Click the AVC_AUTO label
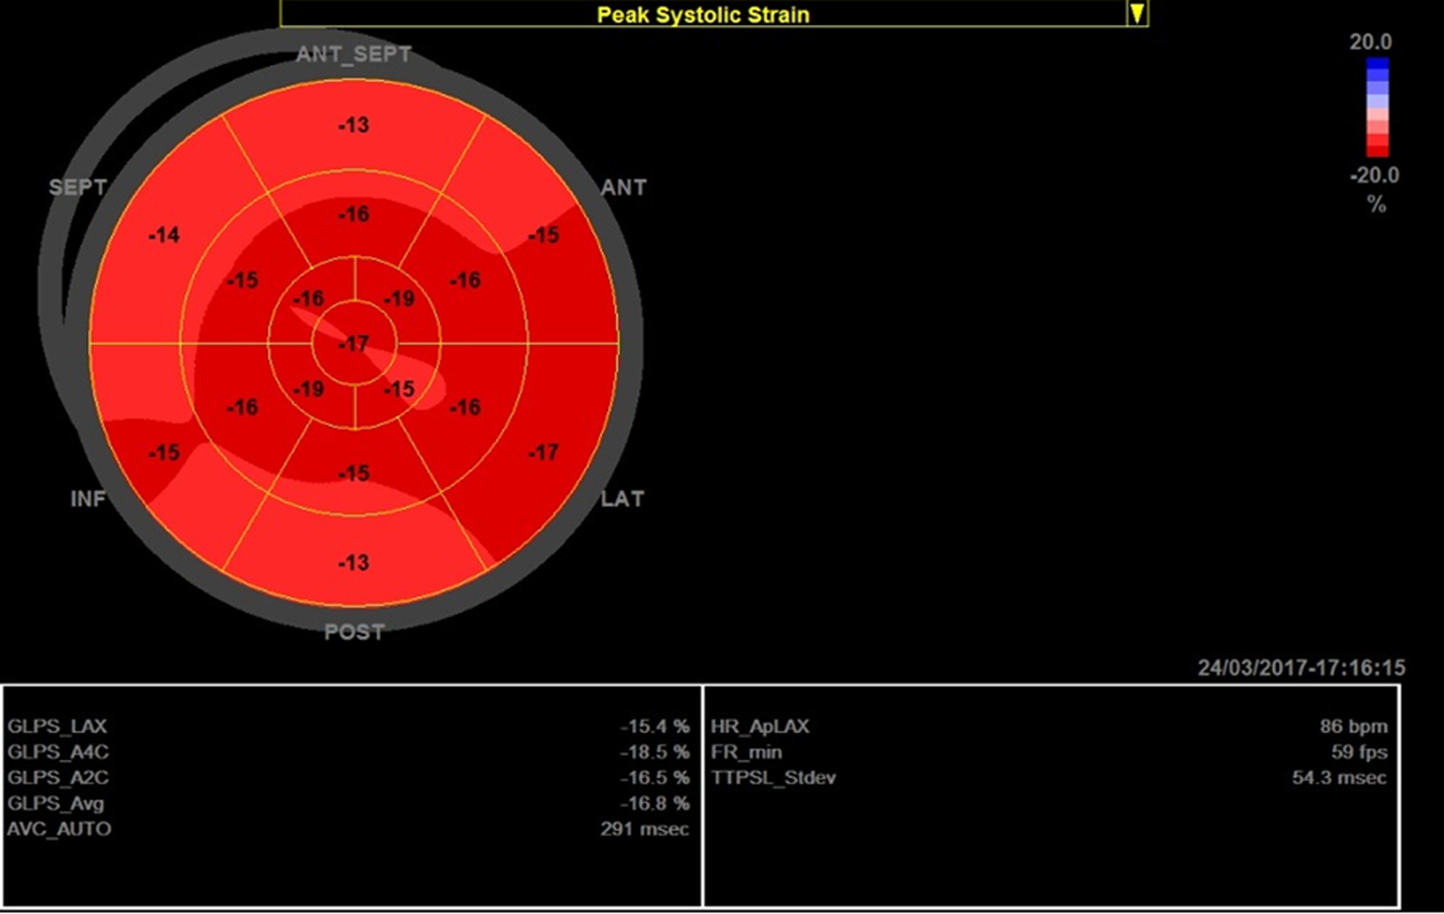 (60, 829)
